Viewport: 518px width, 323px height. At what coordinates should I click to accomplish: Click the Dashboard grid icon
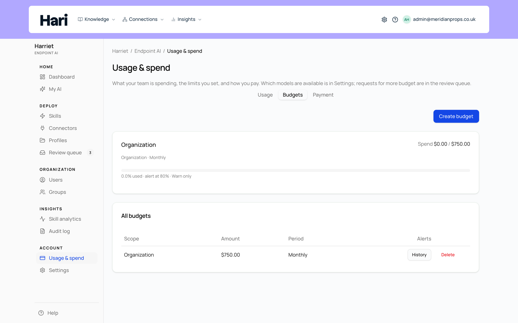[42, 77]
